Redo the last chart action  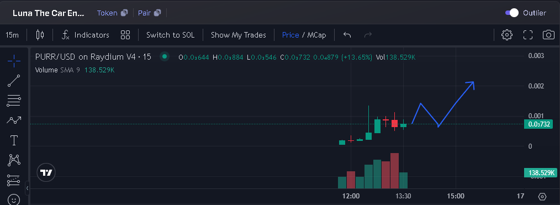coord(368,35)
